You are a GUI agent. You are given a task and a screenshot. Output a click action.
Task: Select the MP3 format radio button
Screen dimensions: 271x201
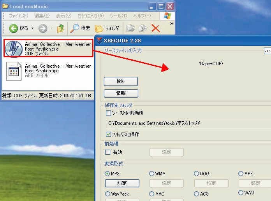[107, 173]
